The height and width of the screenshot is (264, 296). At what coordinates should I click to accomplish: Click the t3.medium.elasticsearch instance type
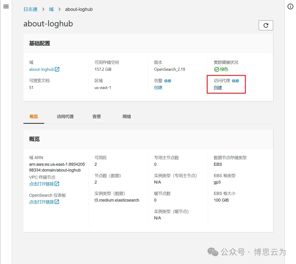point(117,200)
